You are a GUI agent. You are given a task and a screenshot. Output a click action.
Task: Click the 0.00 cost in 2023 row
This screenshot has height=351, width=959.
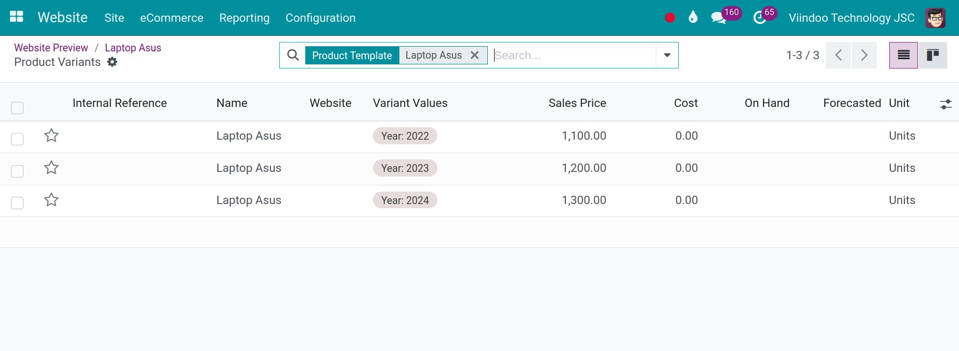[x=686, y=168]
